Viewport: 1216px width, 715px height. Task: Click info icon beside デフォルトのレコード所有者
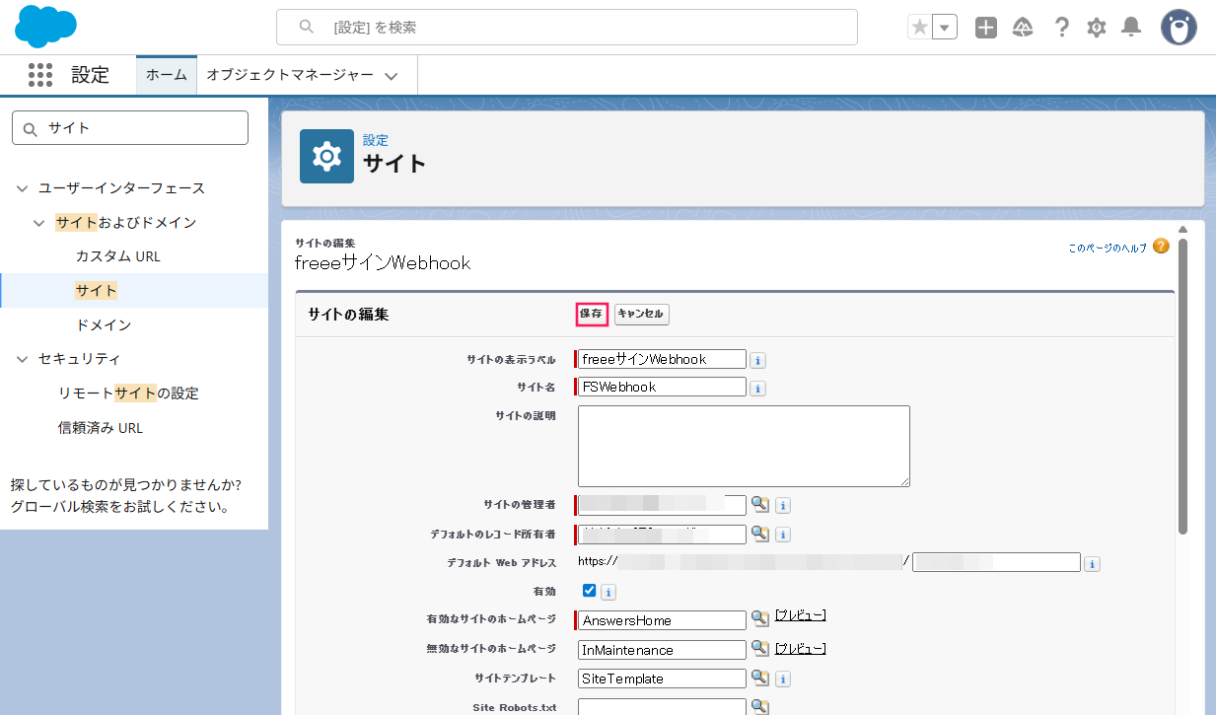click(783, 535)
